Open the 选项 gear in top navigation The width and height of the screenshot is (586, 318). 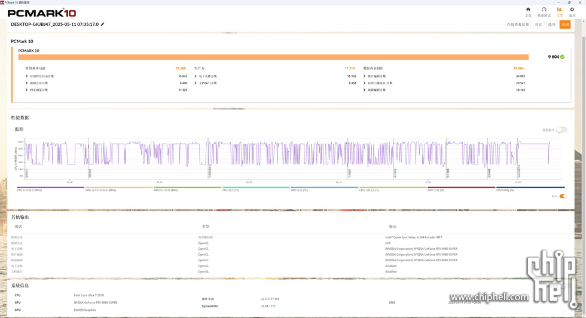pyautogui.click(x=572, y=10)
